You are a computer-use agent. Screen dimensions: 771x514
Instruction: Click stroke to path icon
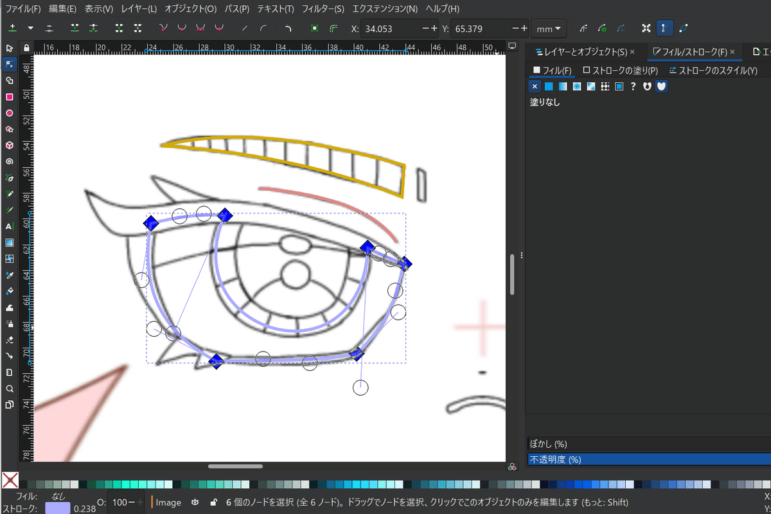tap(333, 28)
